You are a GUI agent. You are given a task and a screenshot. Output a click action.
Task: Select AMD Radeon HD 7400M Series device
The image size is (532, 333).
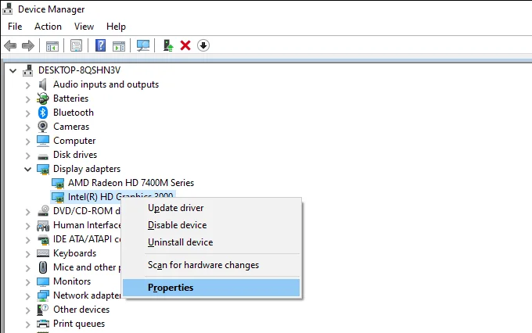click(x=131, y=183)
